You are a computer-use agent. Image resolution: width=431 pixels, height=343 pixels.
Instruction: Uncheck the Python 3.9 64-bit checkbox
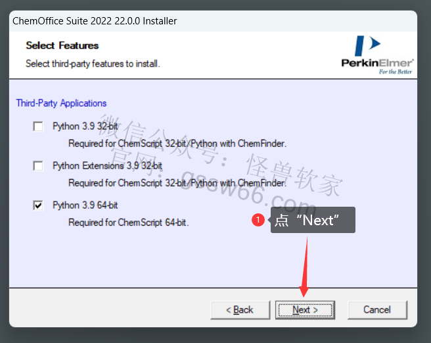point(38,205)
